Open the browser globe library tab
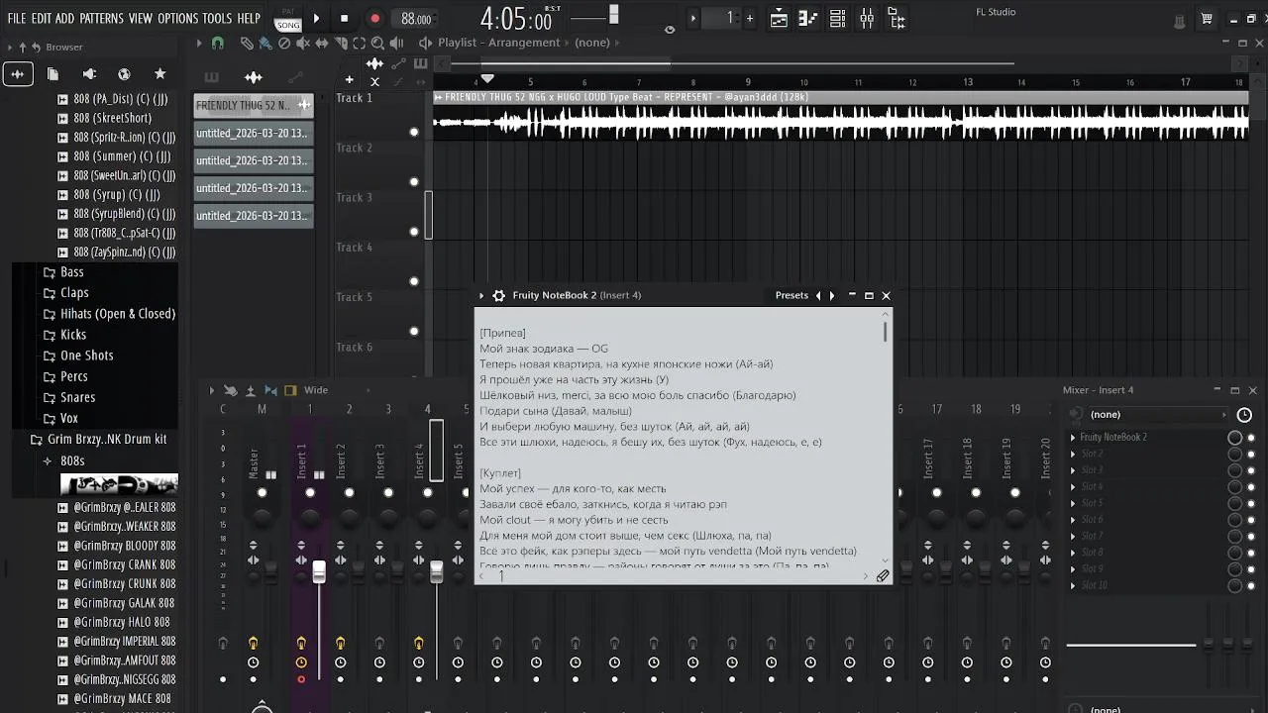The image size is (1268, 713). 124,74
